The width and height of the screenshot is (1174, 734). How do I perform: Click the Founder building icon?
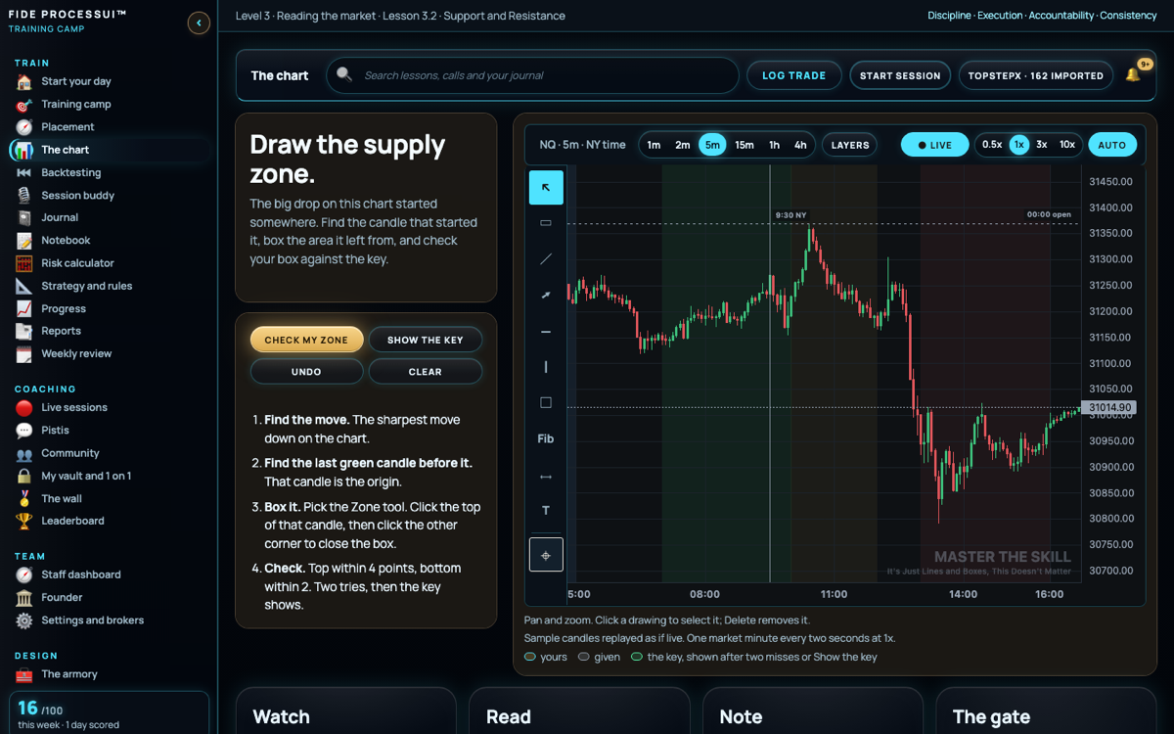[x=24, y=598]
